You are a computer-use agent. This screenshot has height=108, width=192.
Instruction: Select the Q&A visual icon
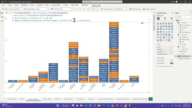tap(166, 37)
